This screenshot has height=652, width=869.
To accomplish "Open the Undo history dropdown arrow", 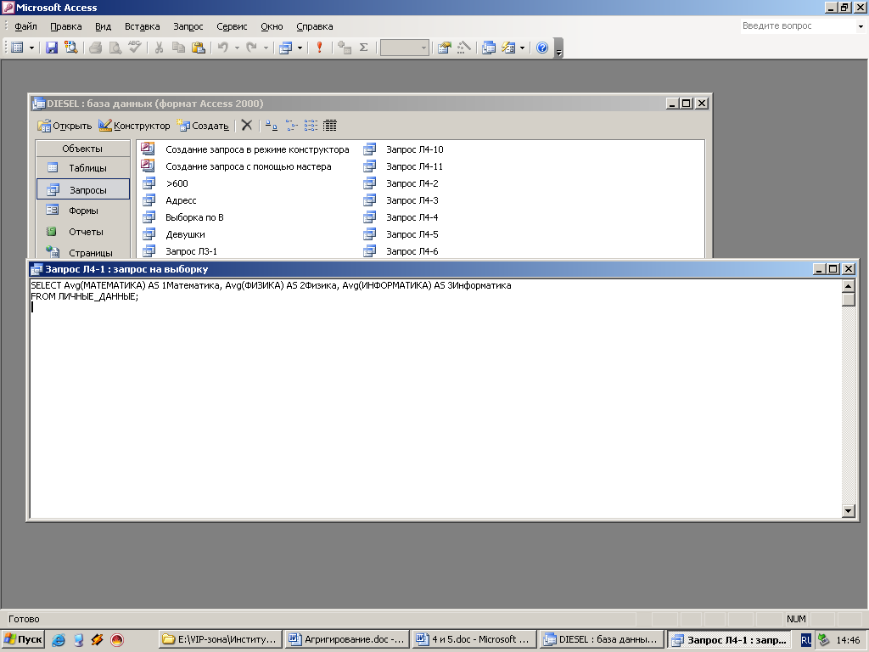I will pyautogui.click(x=237, y=48).
